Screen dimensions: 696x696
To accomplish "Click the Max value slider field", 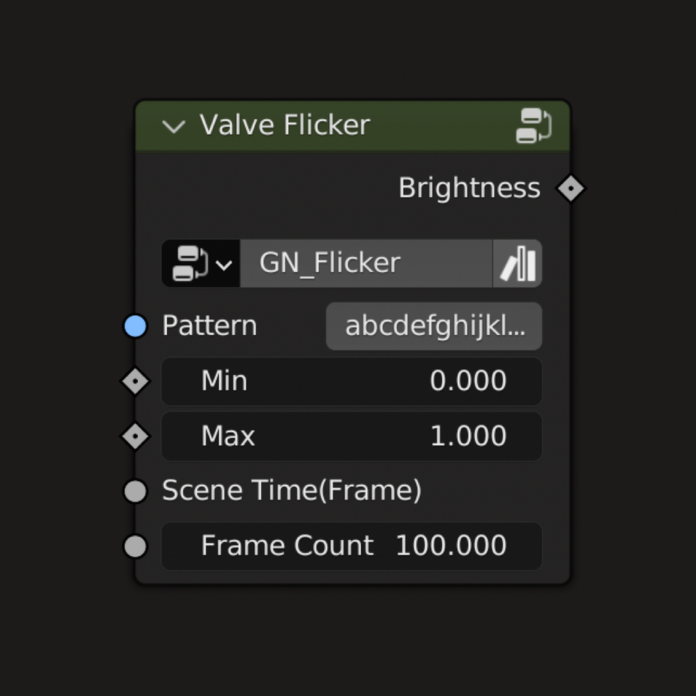I will 351,436.
